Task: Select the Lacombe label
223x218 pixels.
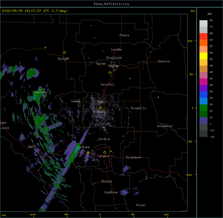Action: click(116, 49)
